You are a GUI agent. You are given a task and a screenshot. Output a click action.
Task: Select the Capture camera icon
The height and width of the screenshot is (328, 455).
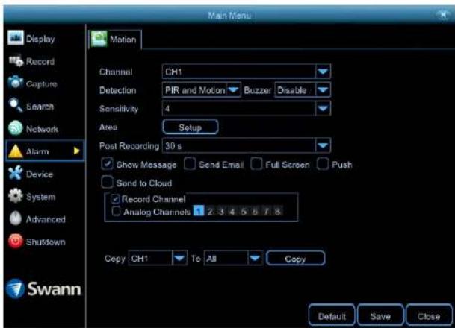tap(16, 83)
